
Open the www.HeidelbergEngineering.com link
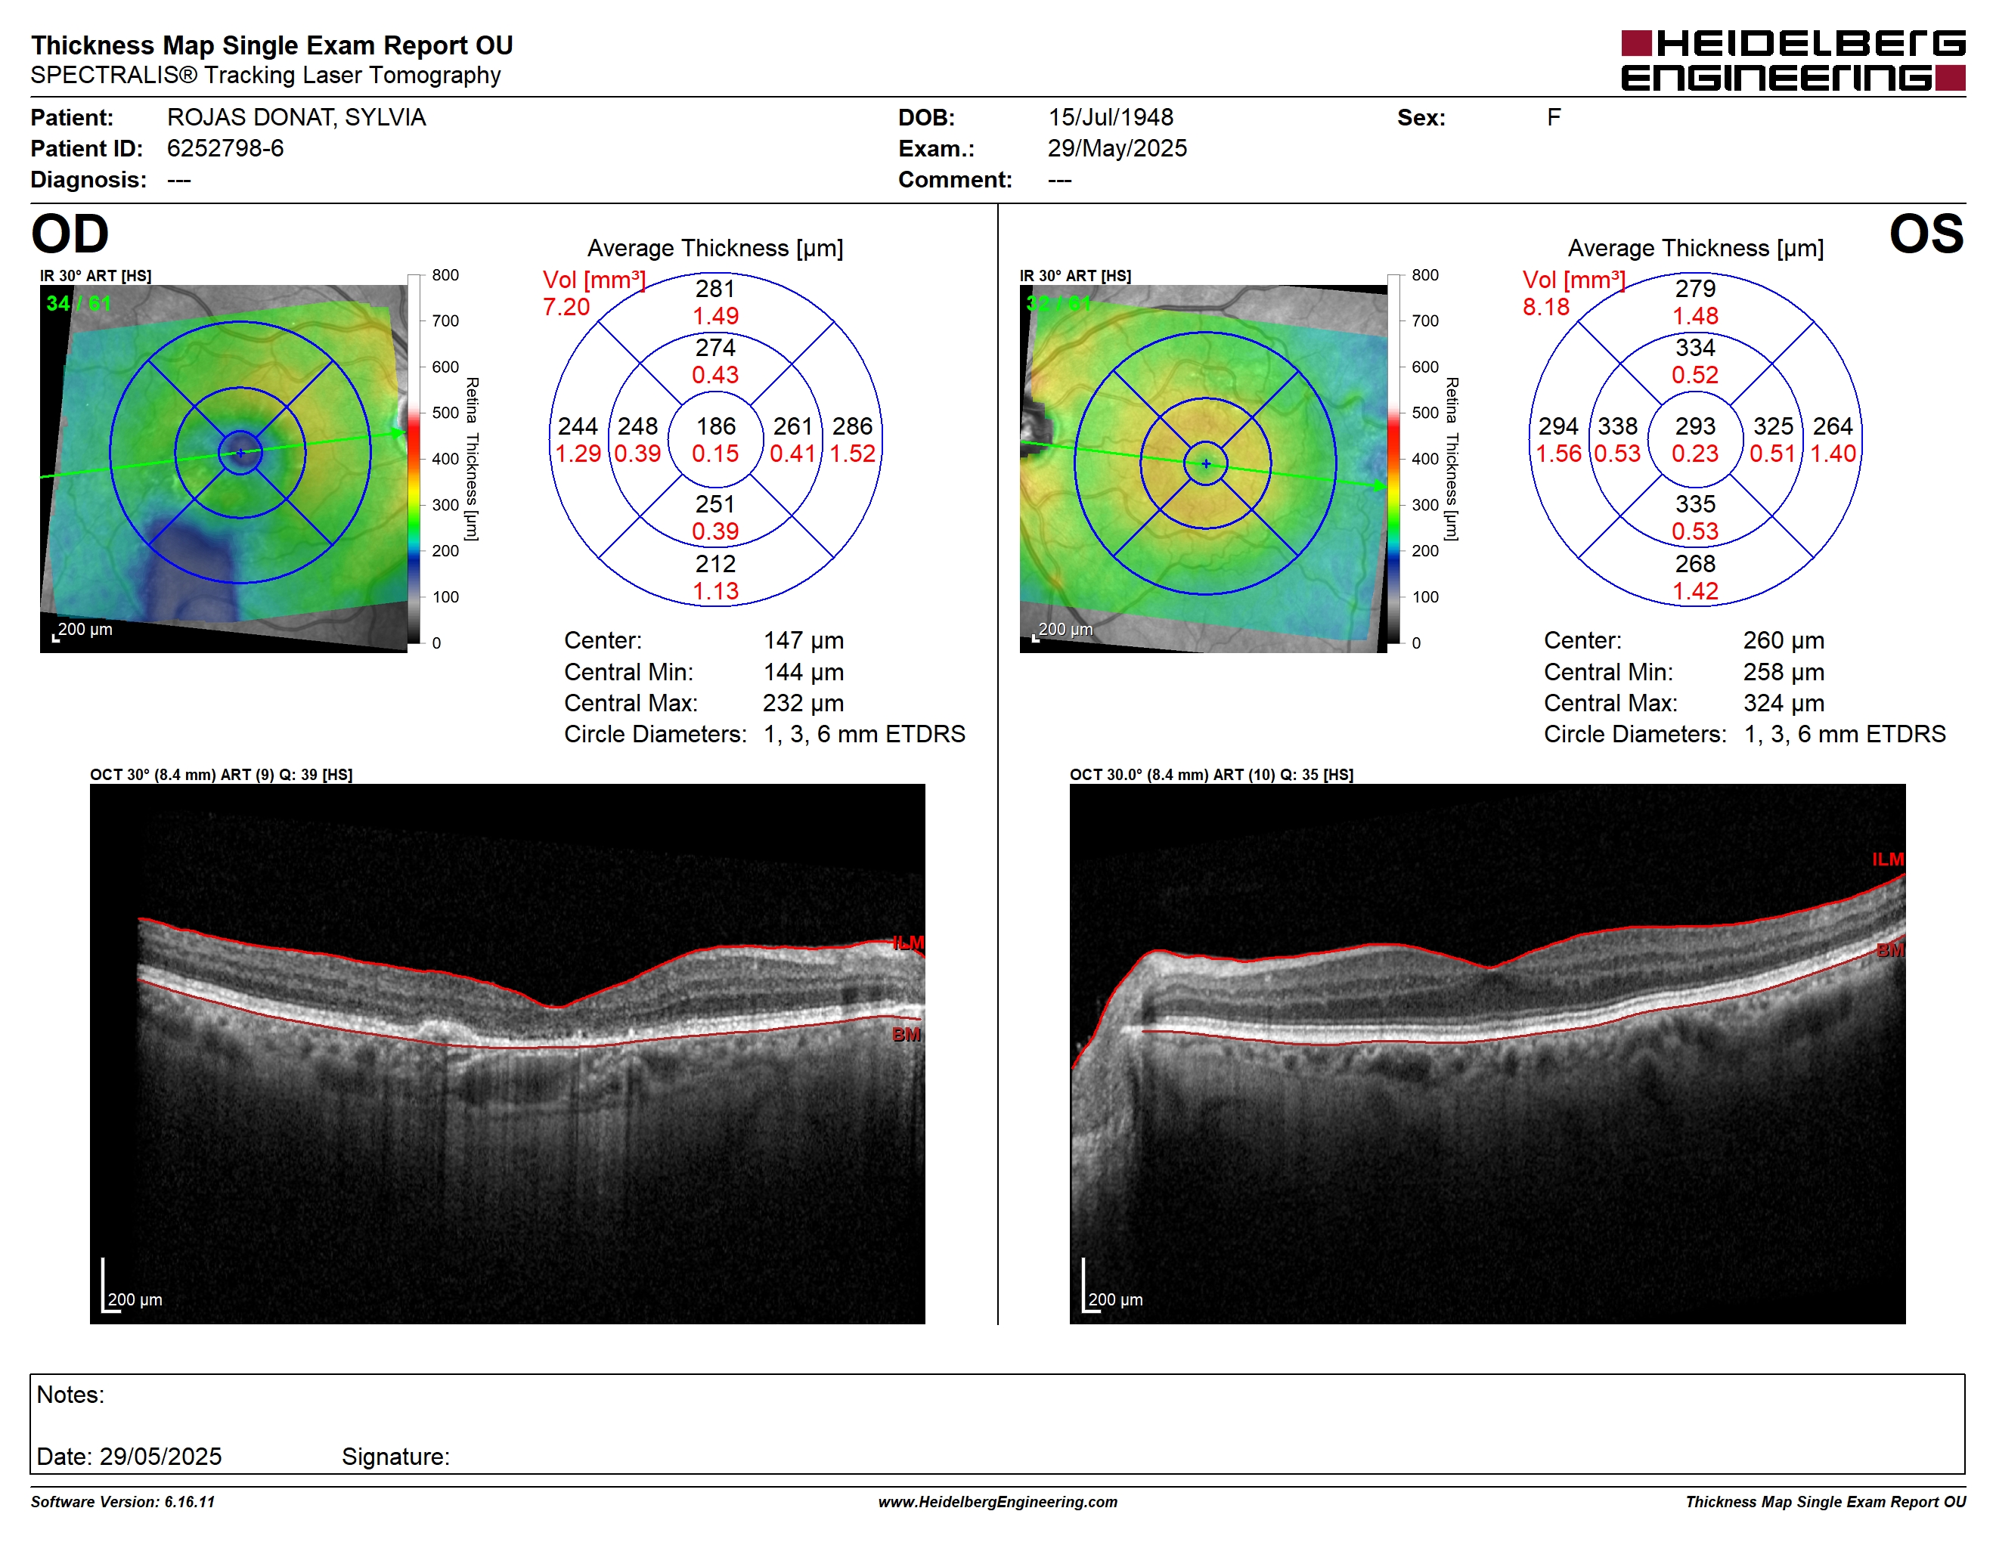[x=997, y=1502]
